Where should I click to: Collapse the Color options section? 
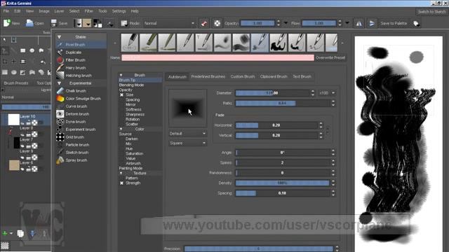point(121,129)
